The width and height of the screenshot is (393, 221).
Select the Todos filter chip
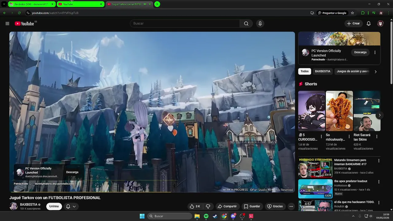[x=305, y=71]
